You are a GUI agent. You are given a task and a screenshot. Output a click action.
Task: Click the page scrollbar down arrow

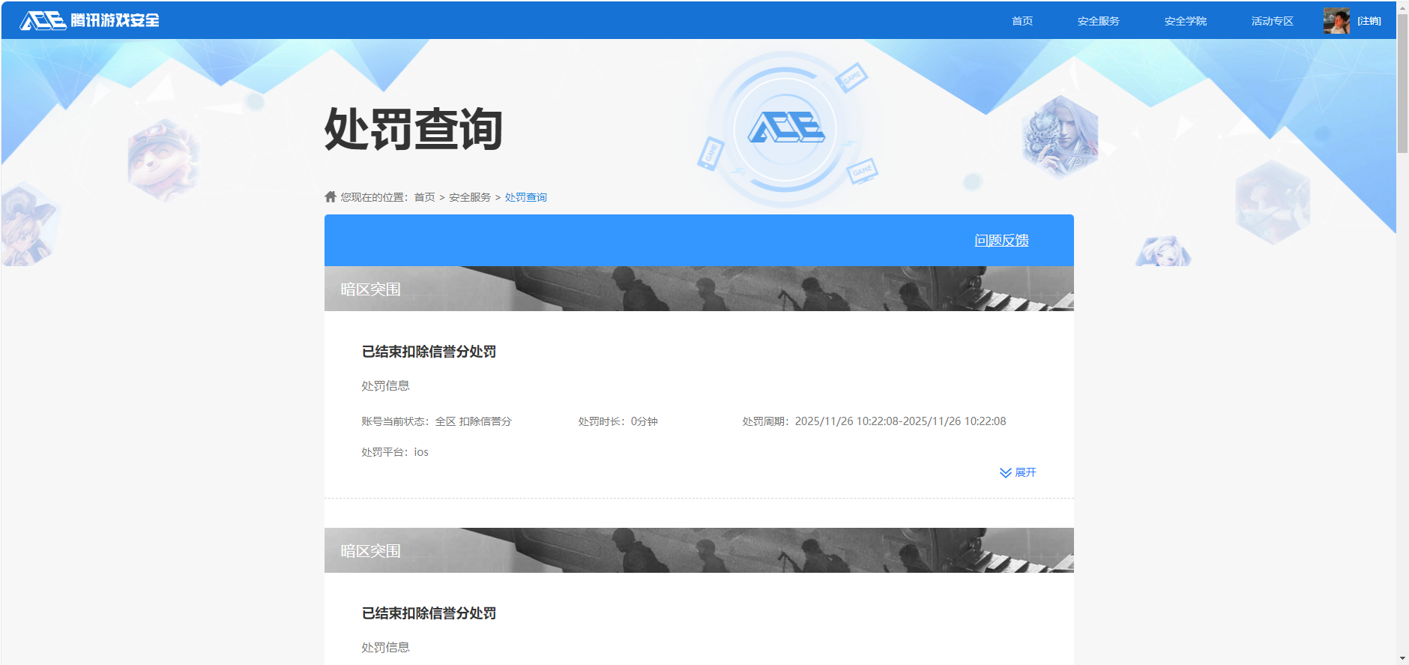[1402, 658]
